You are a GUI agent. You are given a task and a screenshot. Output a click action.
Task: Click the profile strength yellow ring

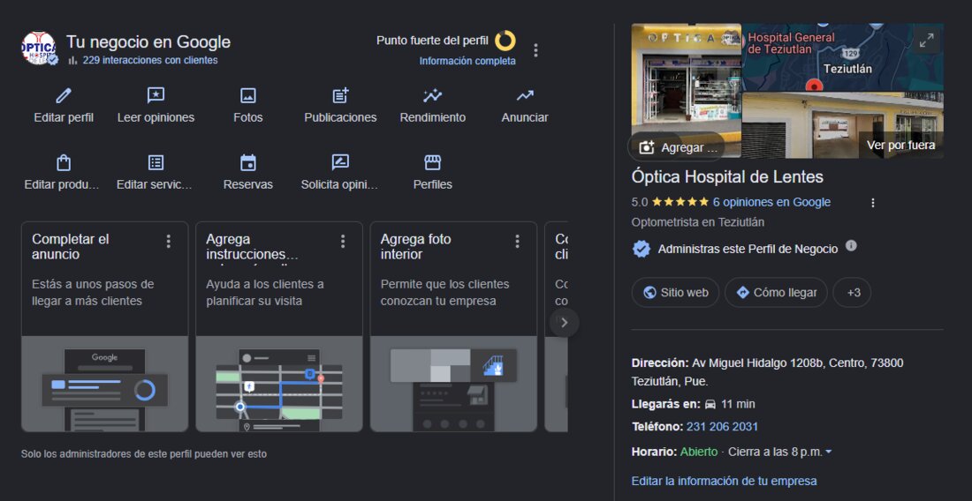click(505, 41)
